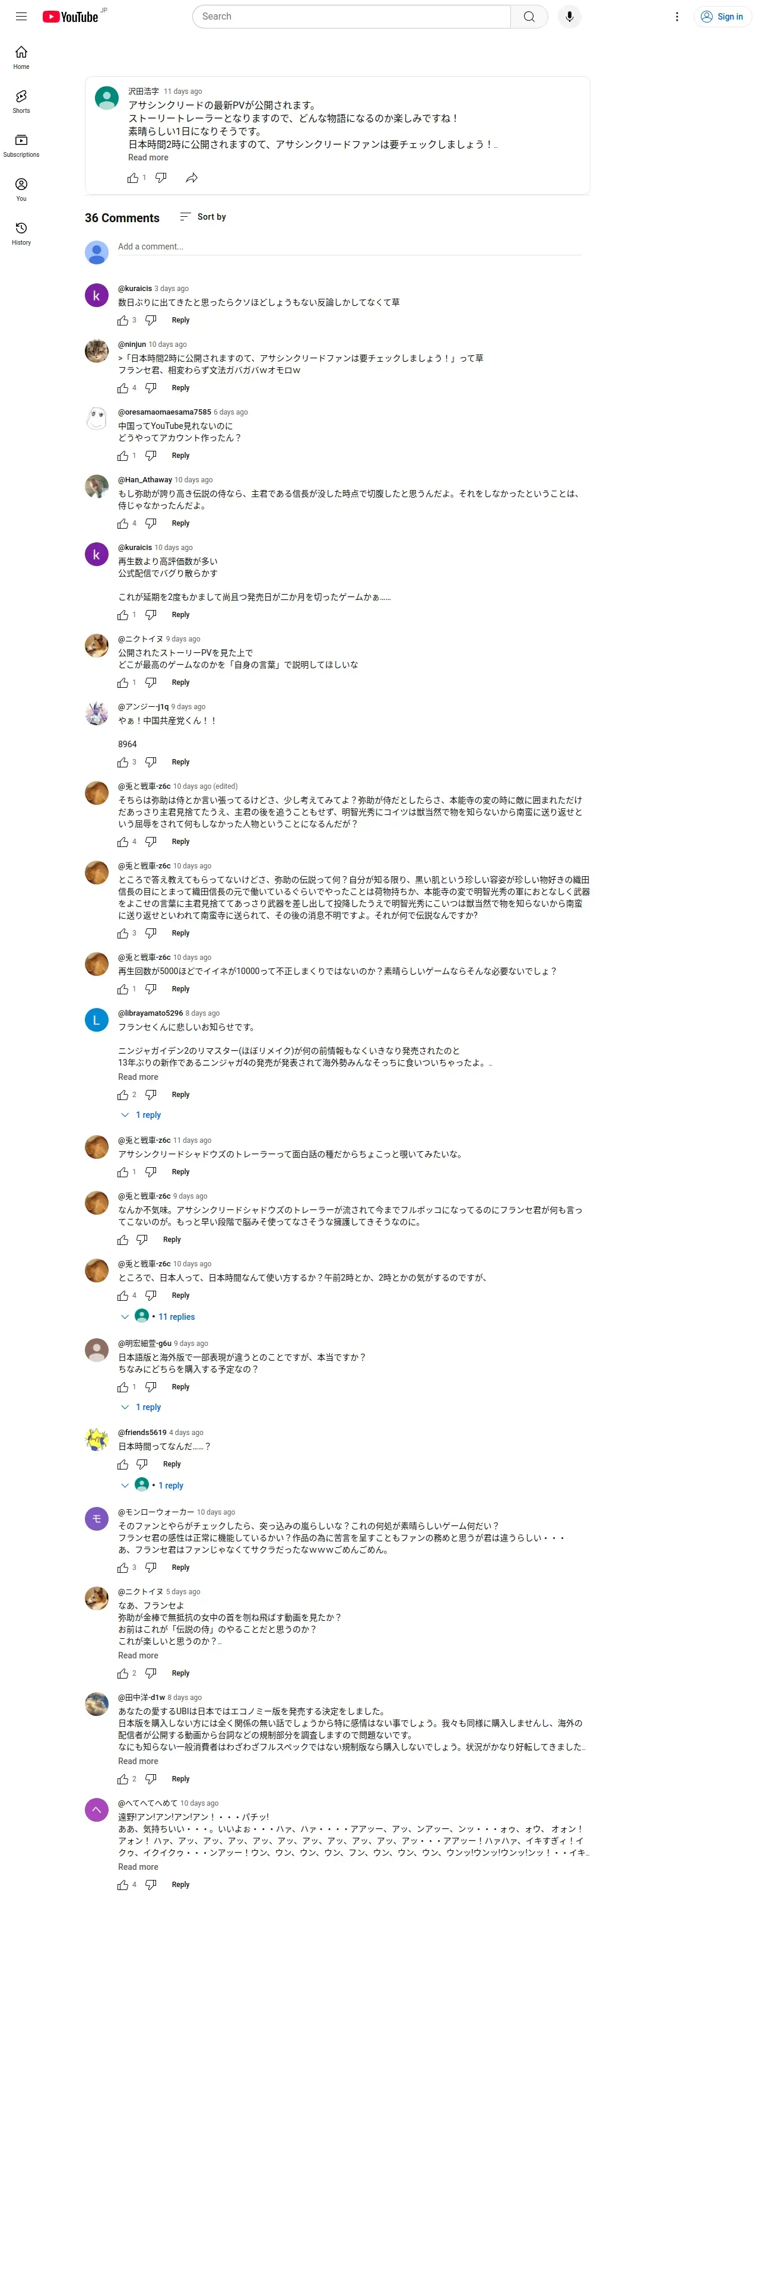The height and width of the screenshot is (2288, 762).
Task: Open History in the sidebar
Action: 21,233
